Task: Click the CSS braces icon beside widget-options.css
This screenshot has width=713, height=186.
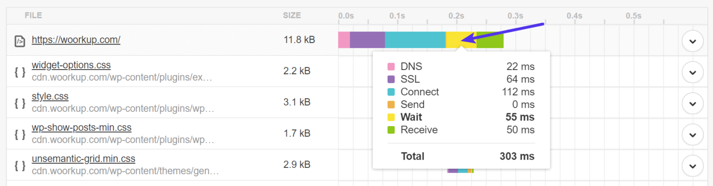Action: [x=19, y=72]
